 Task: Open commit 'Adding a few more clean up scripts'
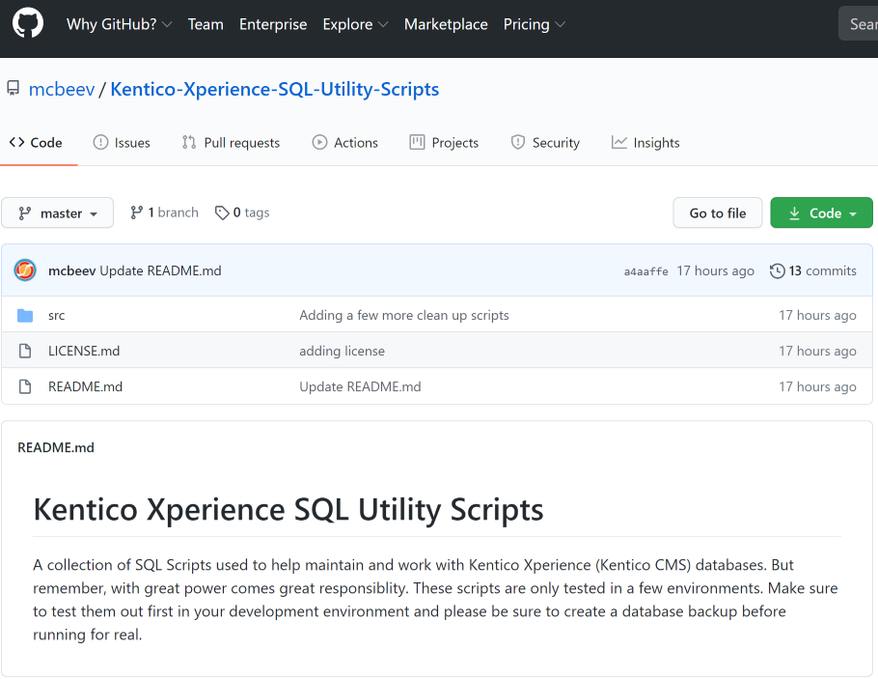point(403,315)
